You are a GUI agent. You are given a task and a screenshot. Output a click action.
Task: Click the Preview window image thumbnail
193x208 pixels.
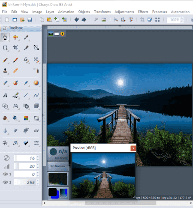click(103, 175)
